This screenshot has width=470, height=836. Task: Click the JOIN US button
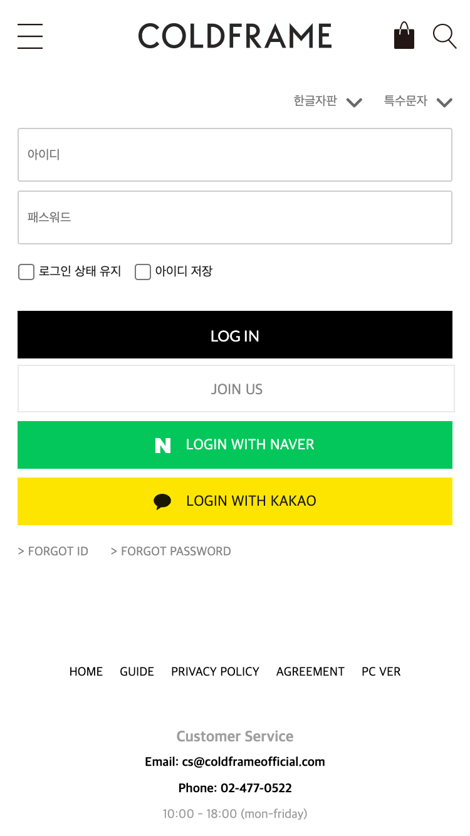(x=236, y=389)
